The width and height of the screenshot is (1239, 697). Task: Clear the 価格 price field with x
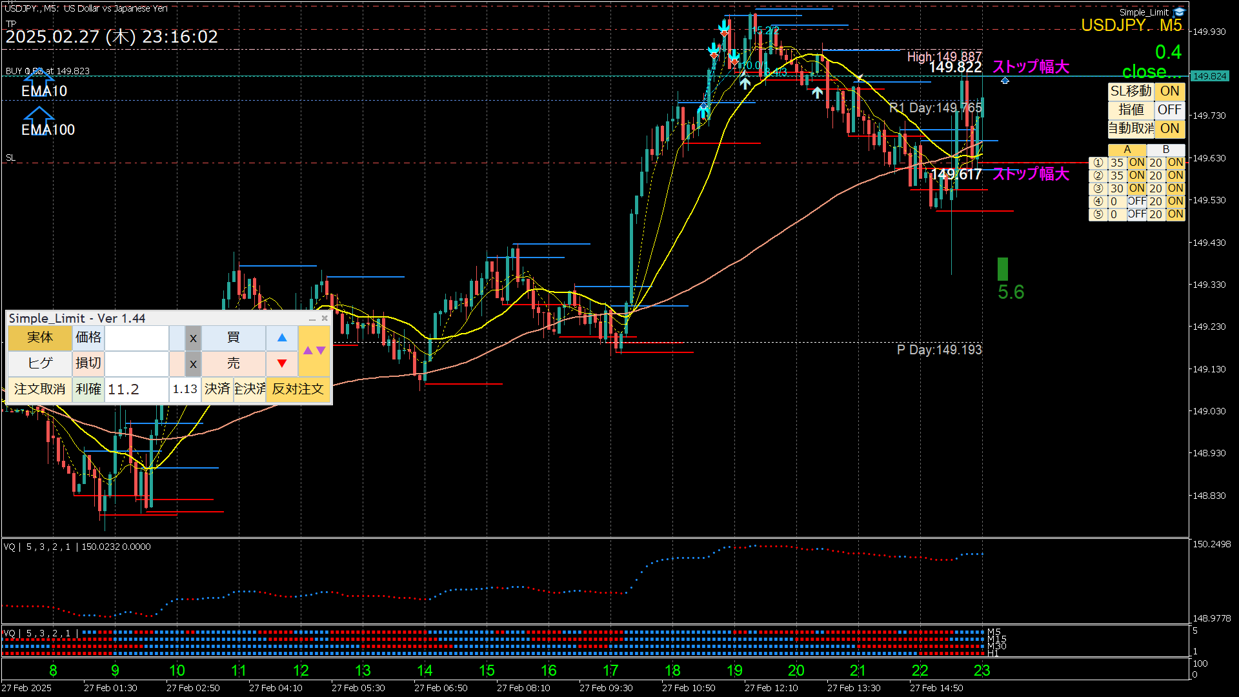click(x=193, y=338)
